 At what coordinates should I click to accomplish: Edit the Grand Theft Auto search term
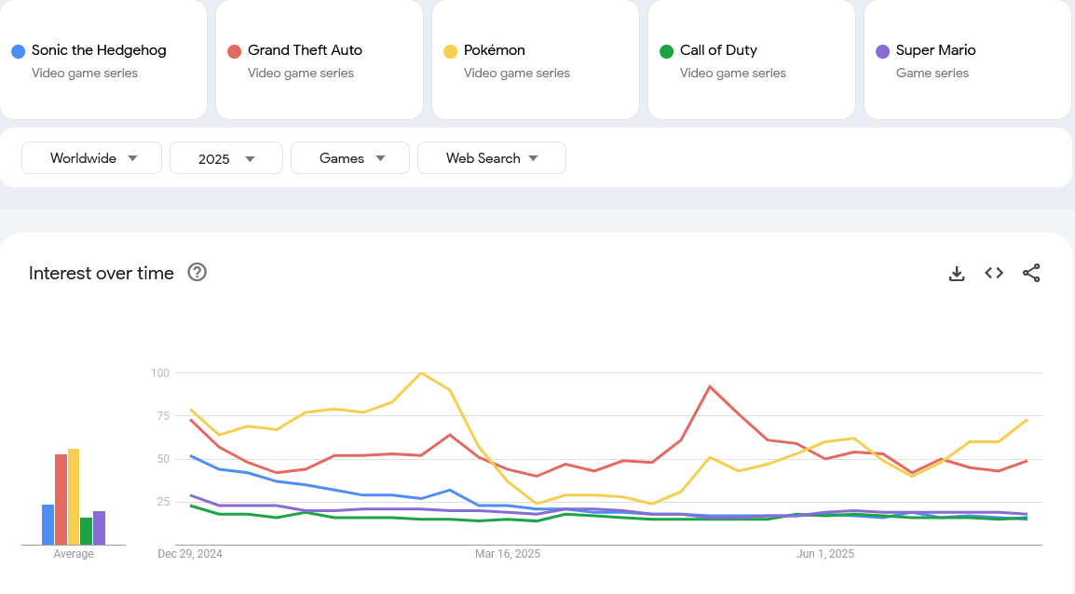coord(320,60)
